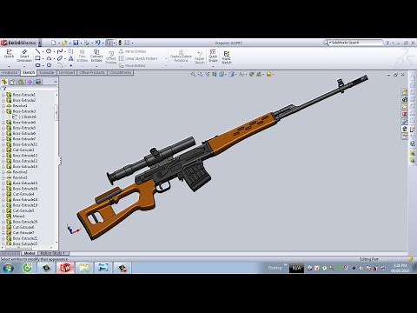Image resolution: width=417 pixels, height=313 pixels.
Task: Click the Print icon
Action: 87,43
